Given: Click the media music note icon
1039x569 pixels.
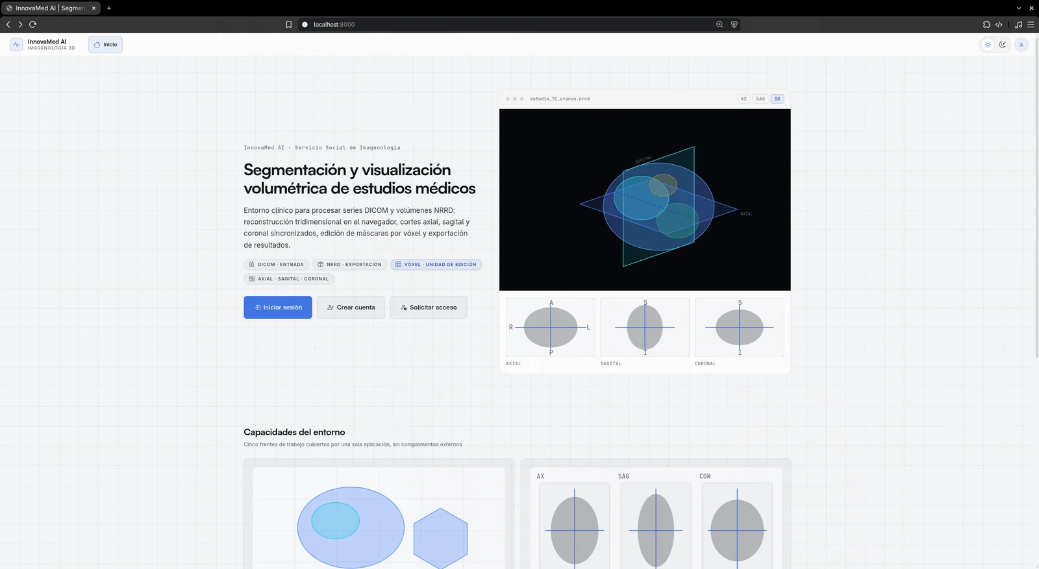Looking at the screenshot, I should (1018, 25).
